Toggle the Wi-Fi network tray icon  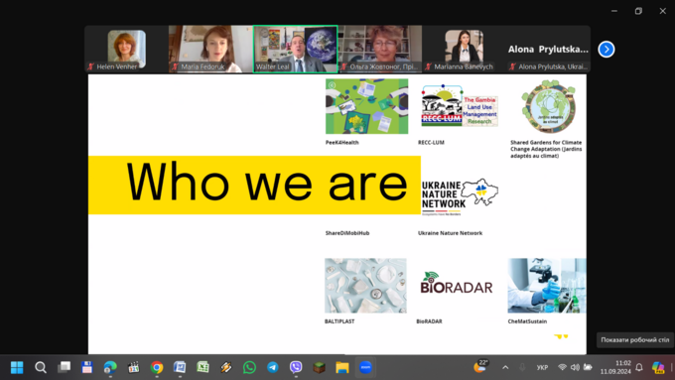click(x=562, y=367)
